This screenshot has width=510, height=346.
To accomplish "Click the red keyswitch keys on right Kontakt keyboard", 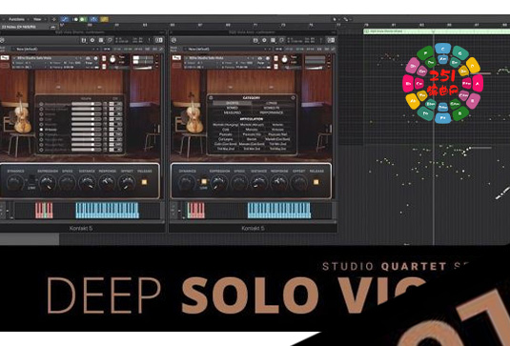I will pyautogui.click(x=196, y=210).
